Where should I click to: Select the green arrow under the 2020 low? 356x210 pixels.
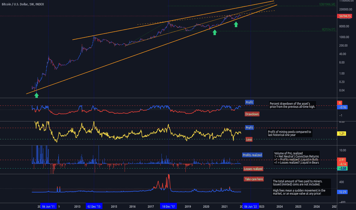tap(215, 32)
